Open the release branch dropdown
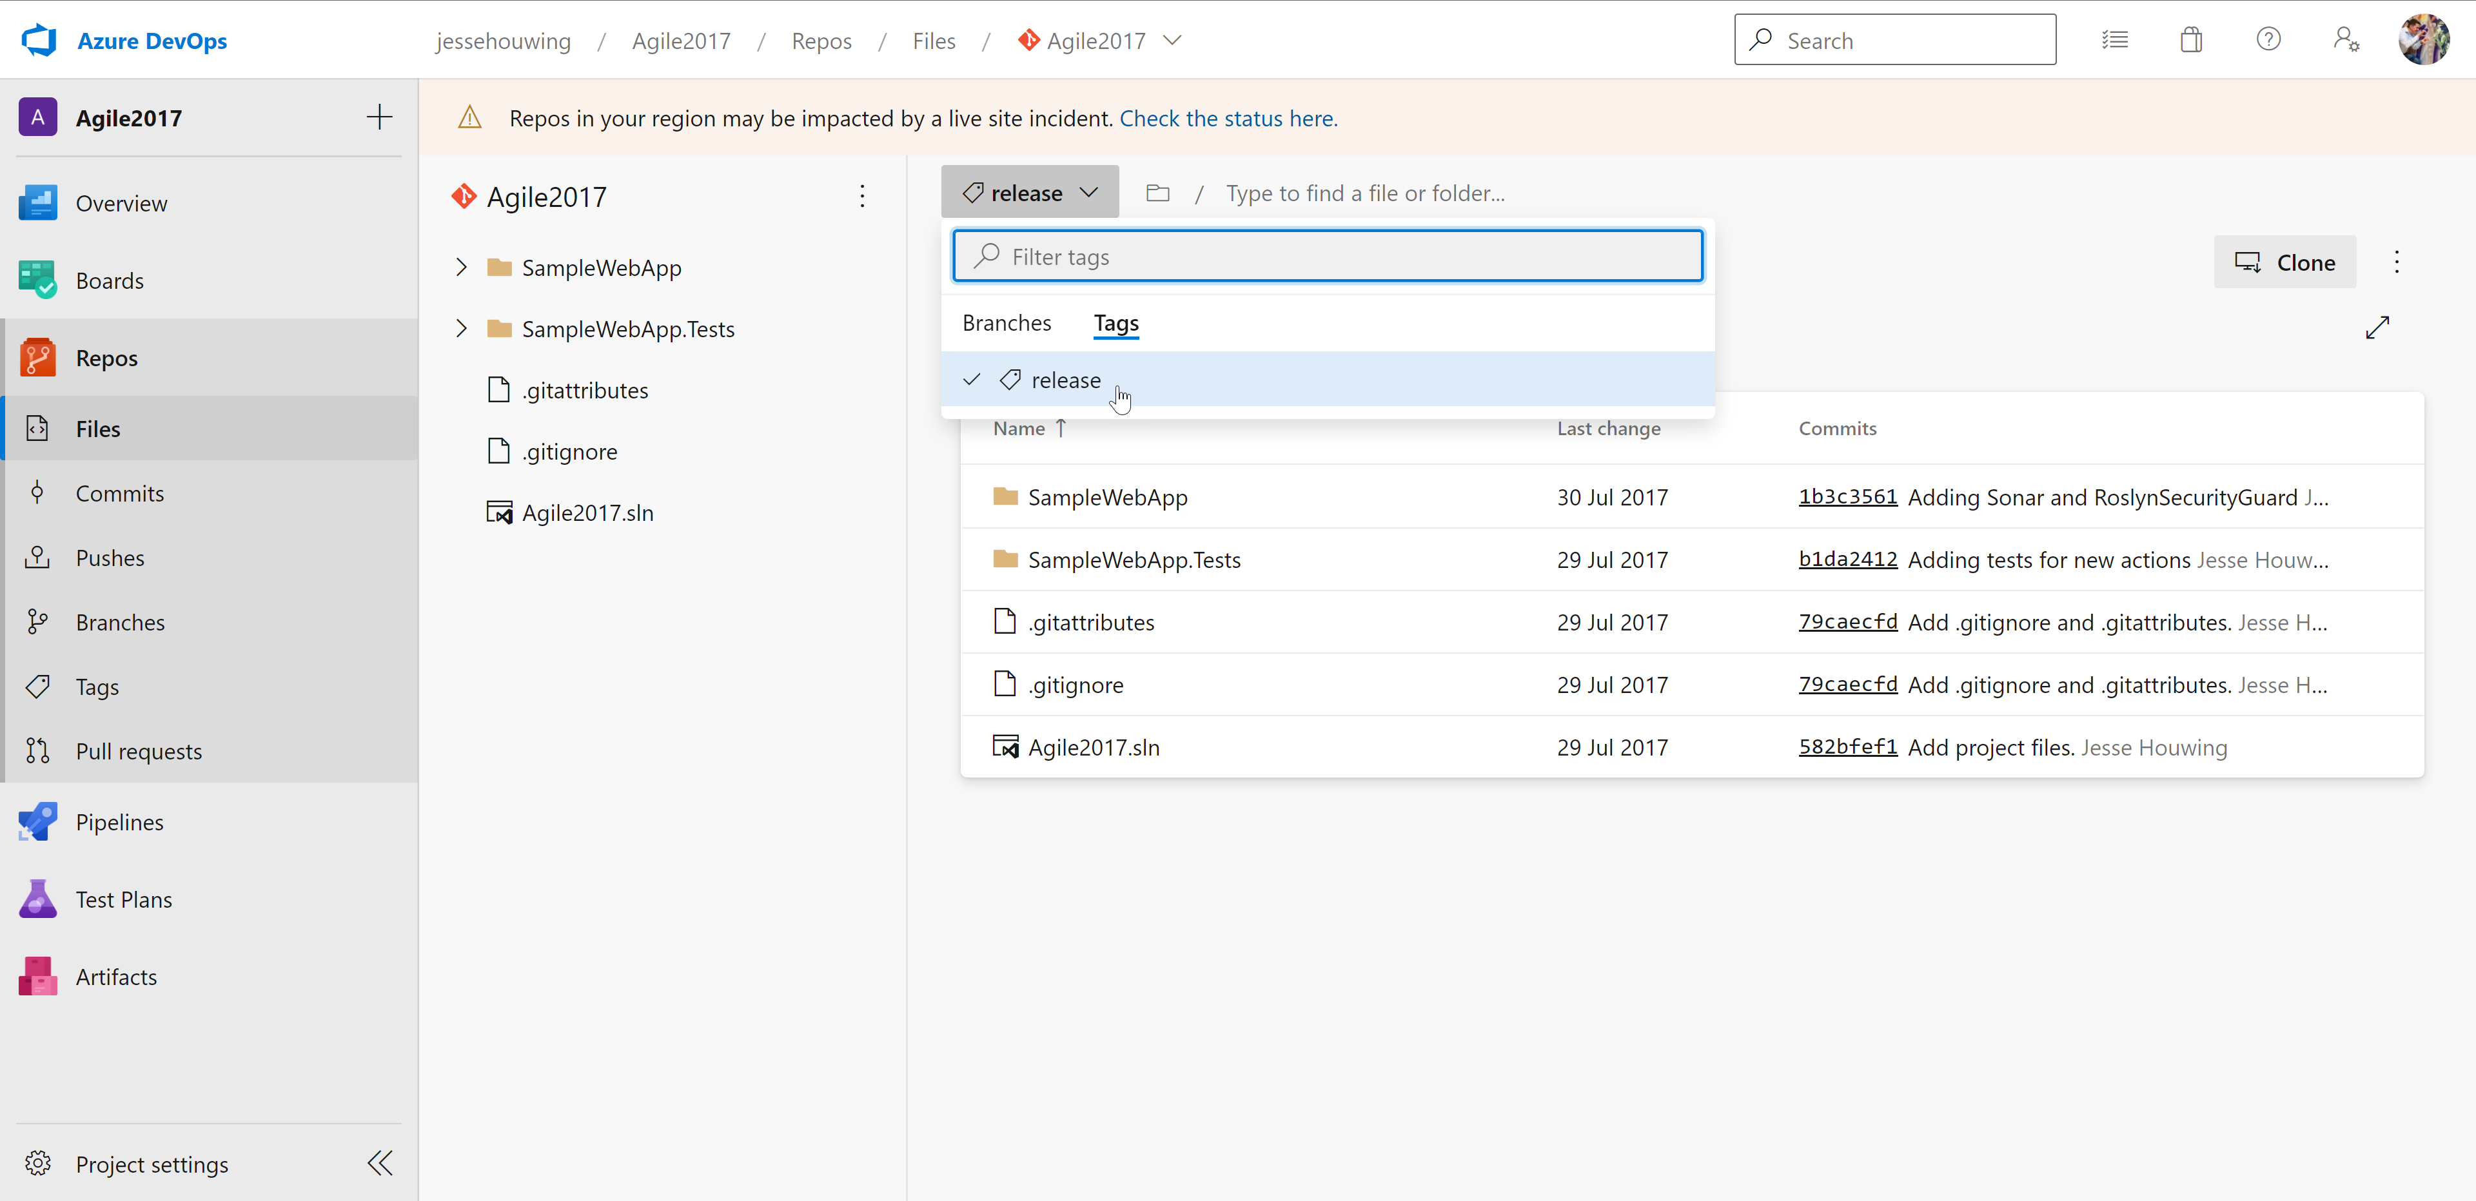The height and width of the screenshot is (1201, 2476). [1028, 193]
